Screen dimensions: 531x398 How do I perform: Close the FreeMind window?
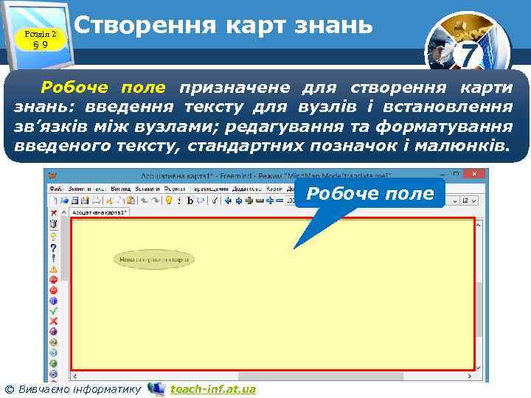point(474,174)
